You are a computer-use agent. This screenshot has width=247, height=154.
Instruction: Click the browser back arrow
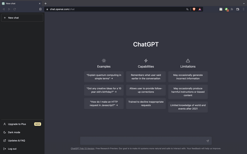4,9
